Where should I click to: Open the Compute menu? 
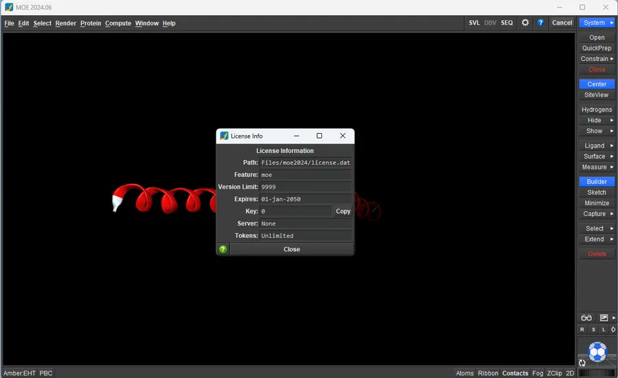(x=118, y=23)
